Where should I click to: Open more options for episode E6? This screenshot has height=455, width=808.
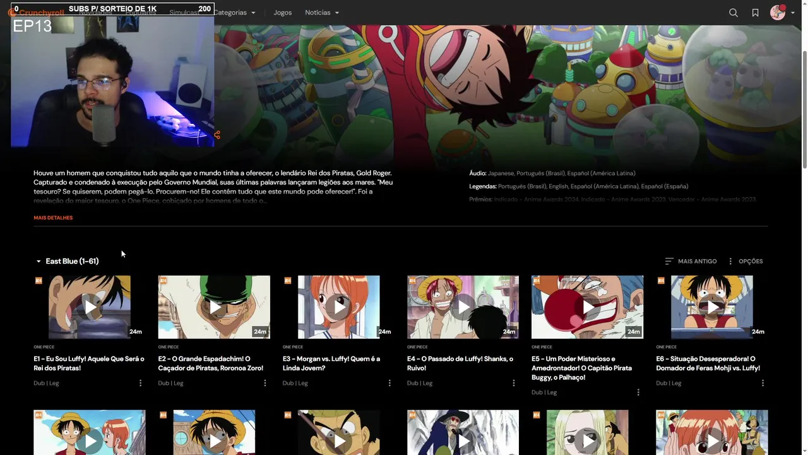click(763, 383)
